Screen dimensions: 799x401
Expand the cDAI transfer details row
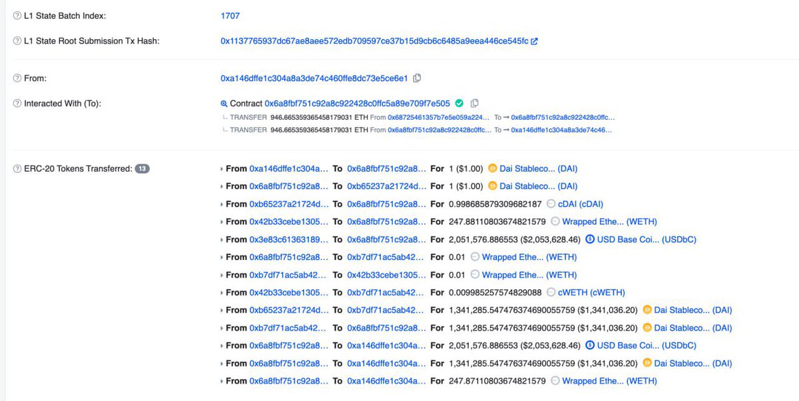pyautogui.click(x=222, y=203)
